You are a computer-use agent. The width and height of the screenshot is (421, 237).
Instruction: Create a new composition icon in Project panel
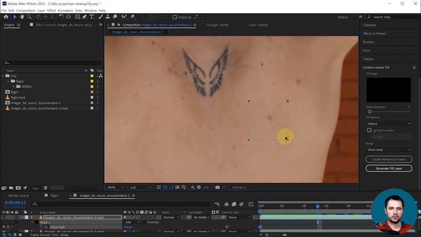pyautogui.click(x=18, y=188)
